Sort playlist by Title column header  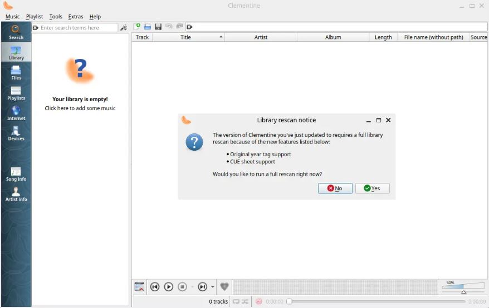tap(188, 37)
